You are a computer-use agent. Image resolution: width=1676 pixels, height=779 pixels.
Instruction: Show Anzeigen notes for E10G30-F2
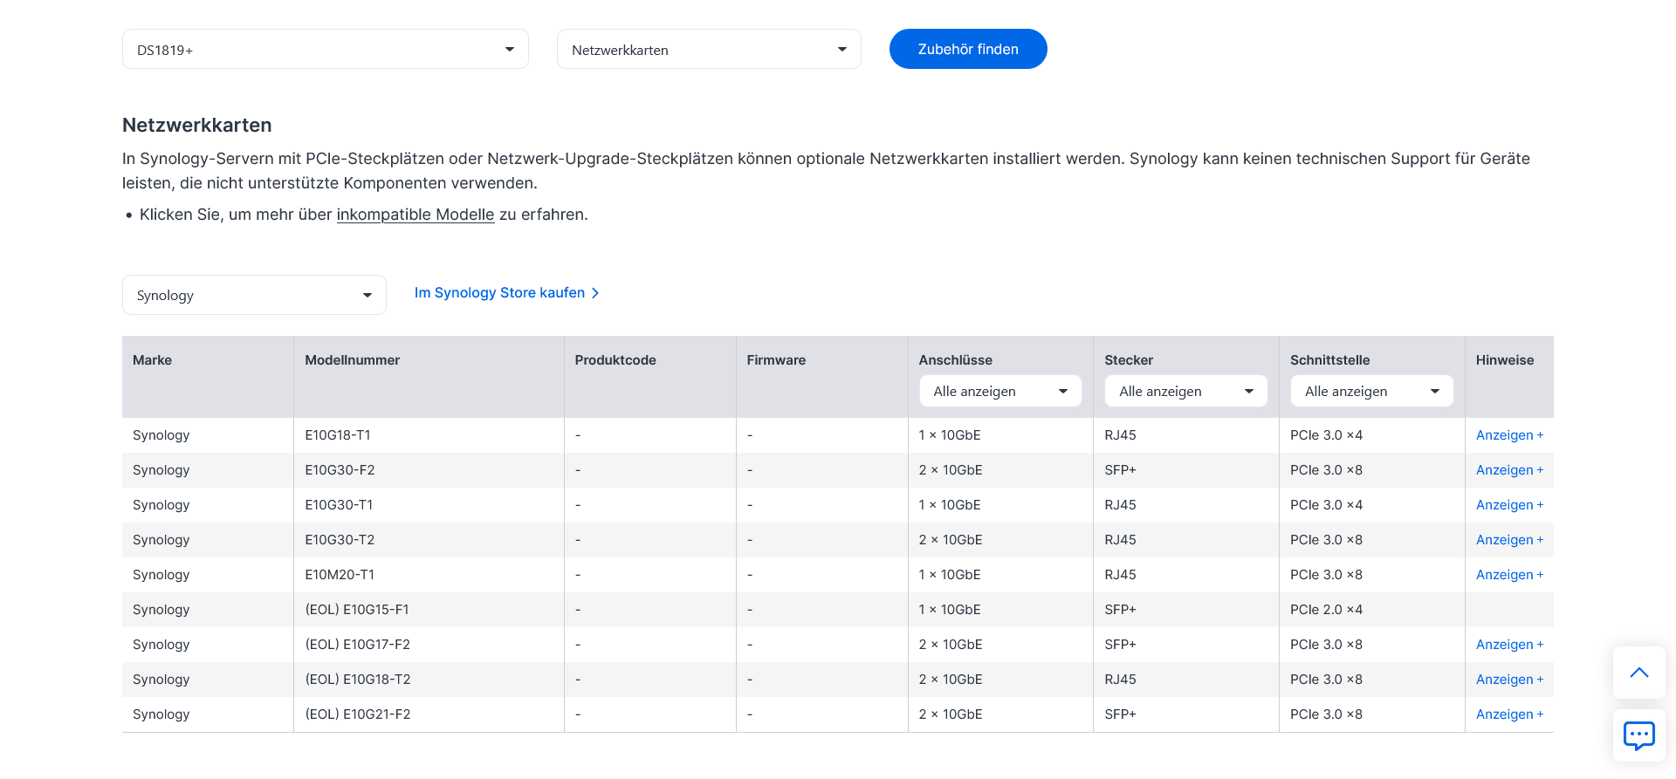[x=1508, y=470]
